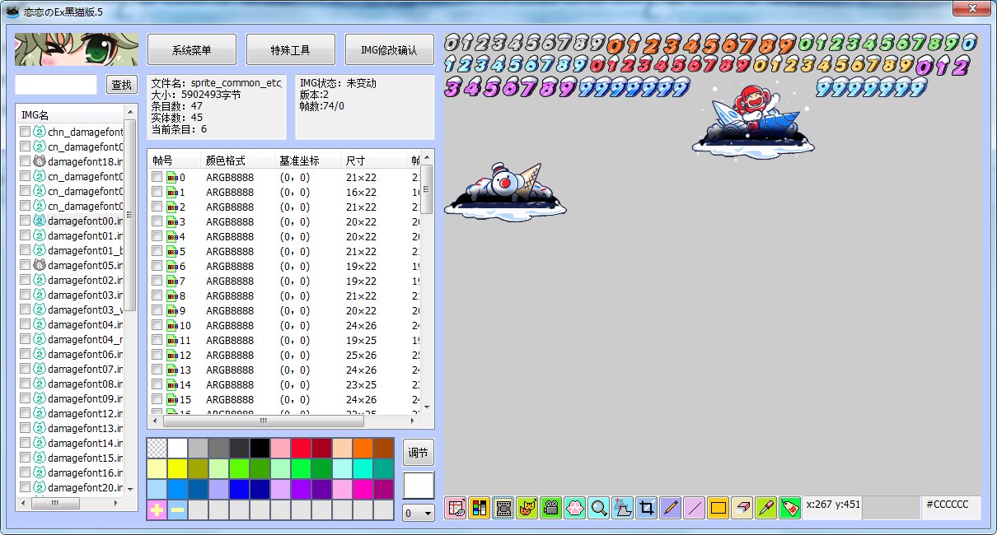
Task: Click the green-haired character avatar image
Action: click(77, 49)
